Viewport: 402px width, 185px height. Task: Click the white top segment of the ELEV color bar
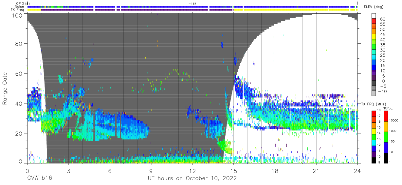click(x=374, y=16)
